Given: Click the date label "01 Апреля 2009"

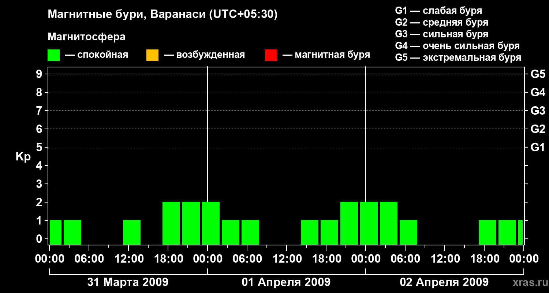Looking at the screenshot, I should 286,282.
